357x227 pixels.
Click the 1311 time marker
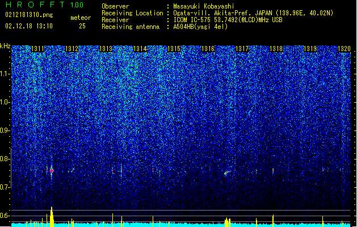37,49
